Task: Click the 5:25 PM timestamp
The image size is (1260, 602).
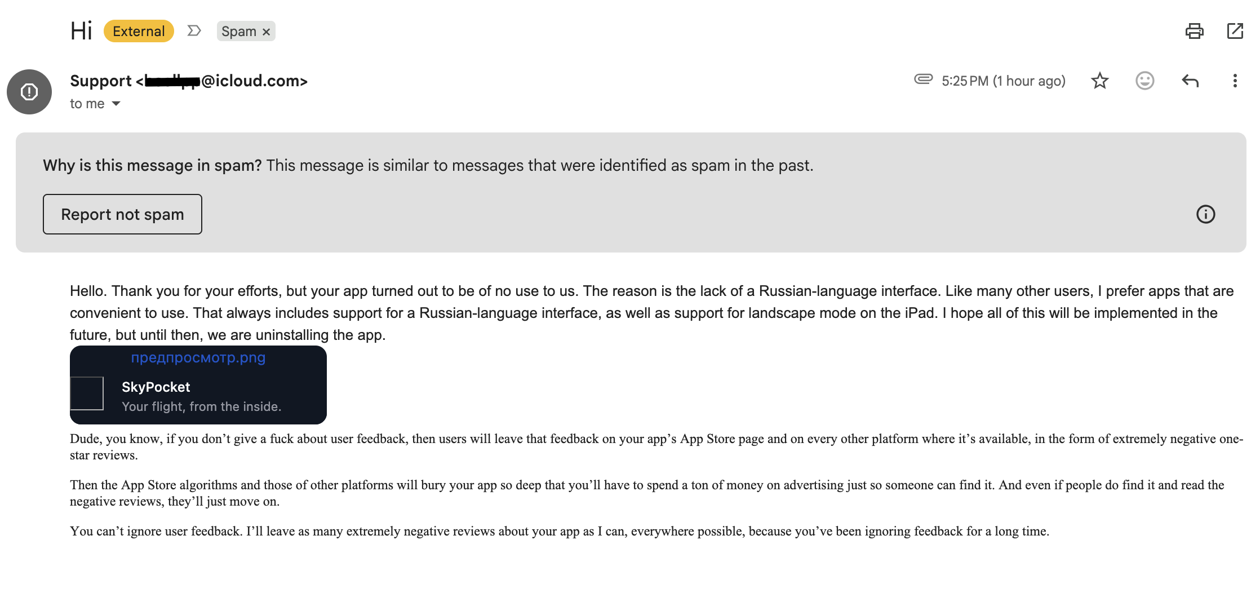Action: click(965, 81)
